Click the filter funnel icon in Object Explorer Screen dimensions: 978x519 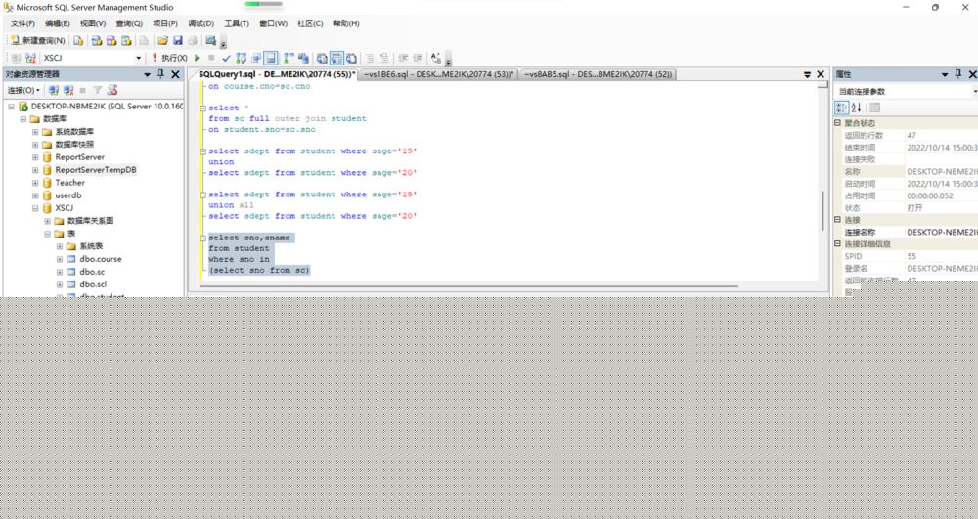[x=97, y=90]
